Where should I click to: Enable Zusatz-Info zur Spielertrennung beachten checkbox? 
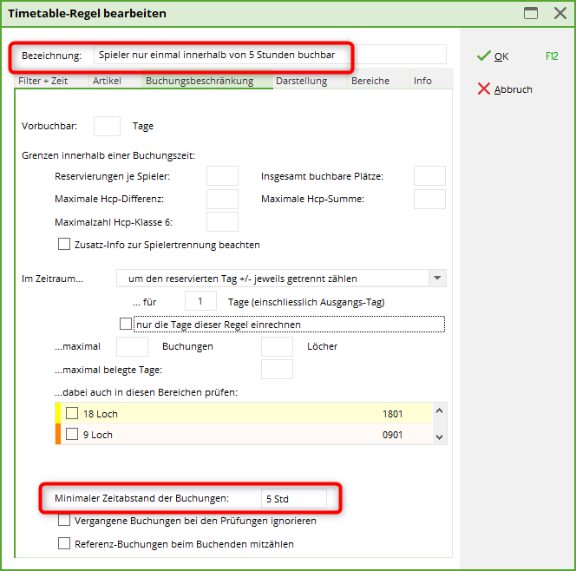tap(64, 245)
